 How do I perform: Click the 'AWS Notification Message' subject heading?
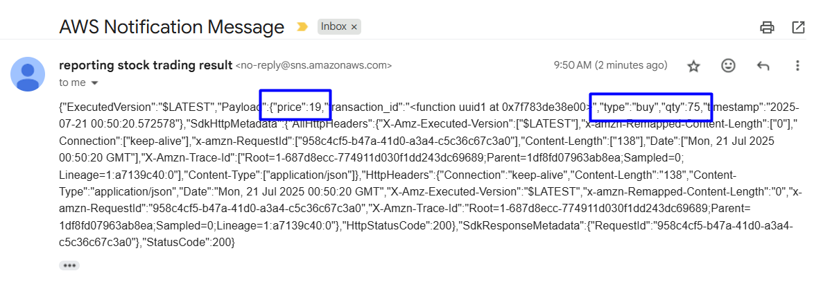tap(172, 27)
